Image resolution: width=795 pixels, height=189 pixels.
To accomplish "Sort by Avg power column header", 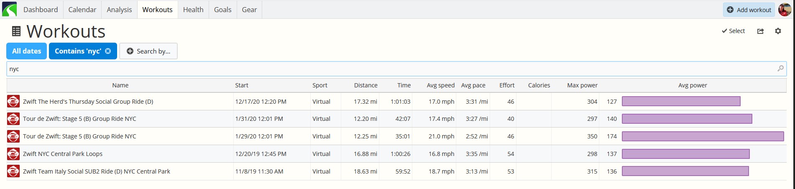I will (693, 85).
